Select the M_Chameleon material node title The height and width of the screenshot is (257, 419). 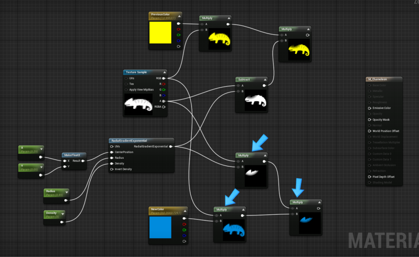(x=378, y=79)
